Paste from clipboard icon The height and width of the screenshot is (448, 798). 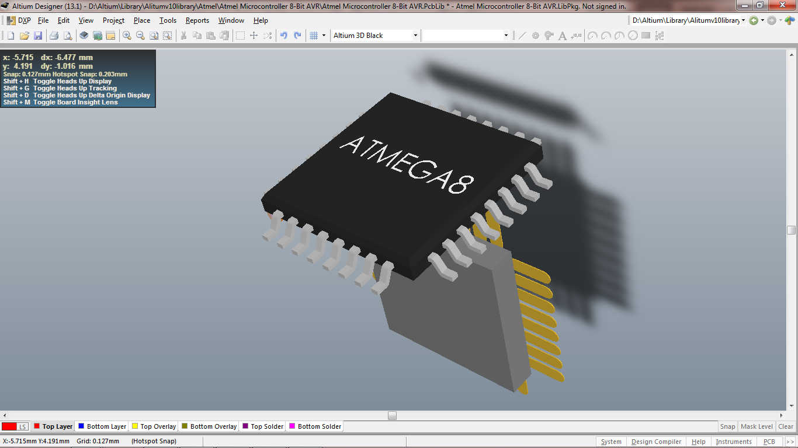tap(211, 36)
